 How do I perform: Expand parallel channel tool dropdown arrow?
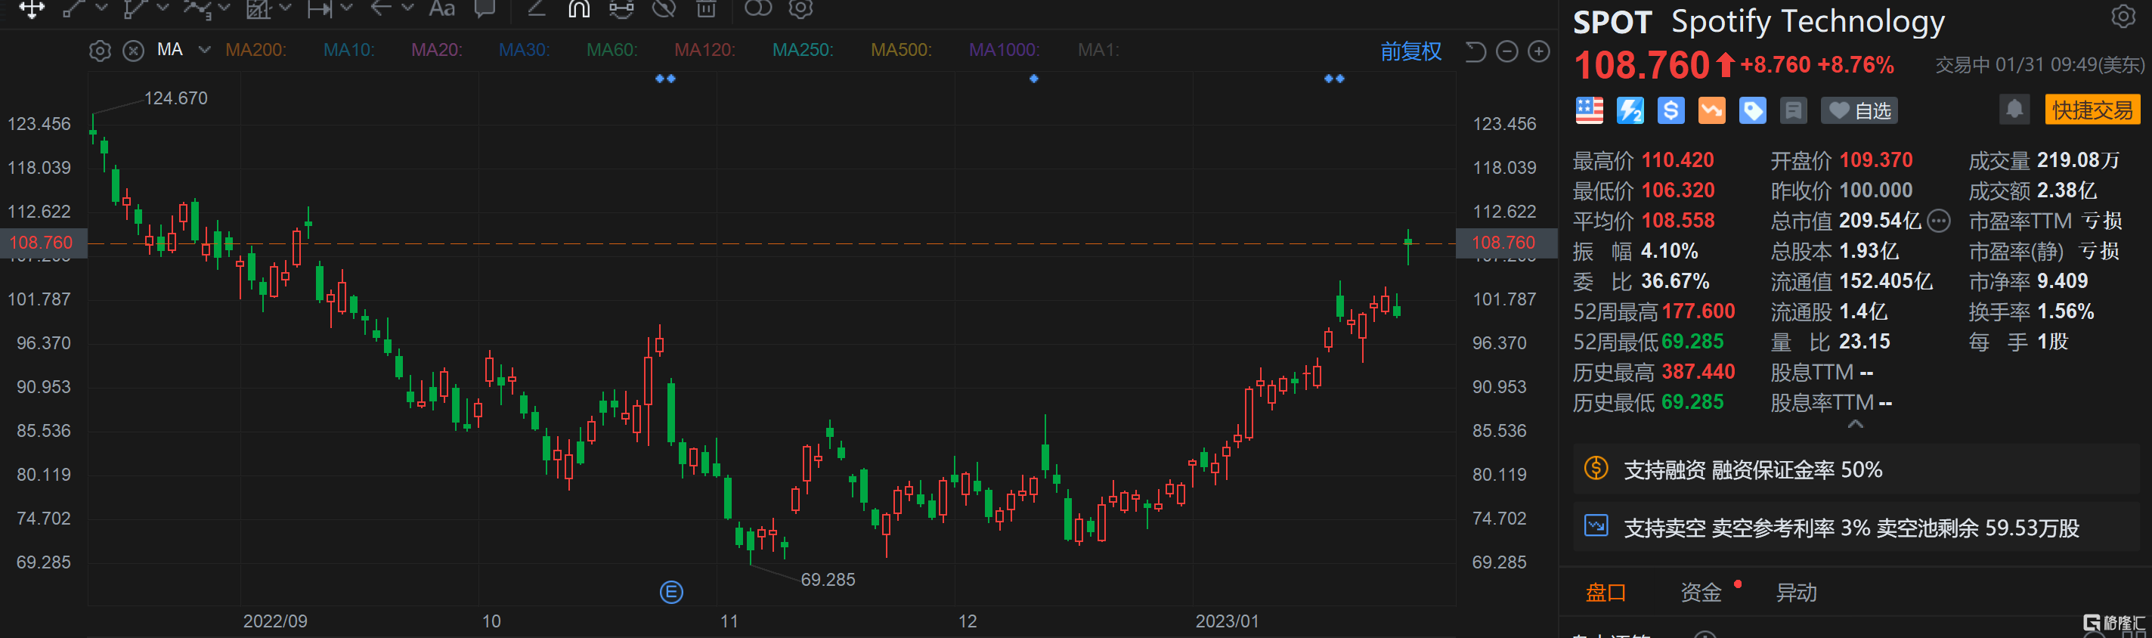coord(163,8)
